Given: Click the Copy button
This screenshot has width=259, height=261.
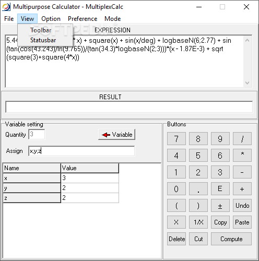Looking at the screenshot, I should [x=220, y=222].
